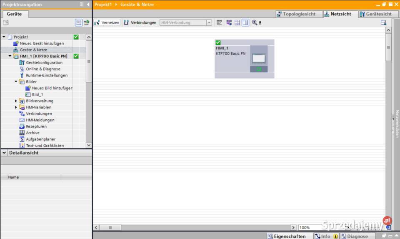Image resolution: width=400 pixels, height=239 pixels.
Task: Click the Verbindungen connections button
Action: click(x=140, y=23)
